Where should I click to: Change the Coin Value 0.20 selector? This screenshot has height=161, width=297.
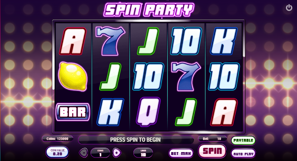[57, 152]
